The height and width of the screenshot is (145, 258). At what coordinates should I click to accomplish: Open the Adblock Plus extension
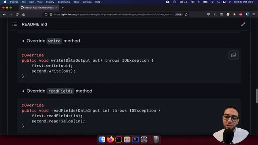click(241, 14)
